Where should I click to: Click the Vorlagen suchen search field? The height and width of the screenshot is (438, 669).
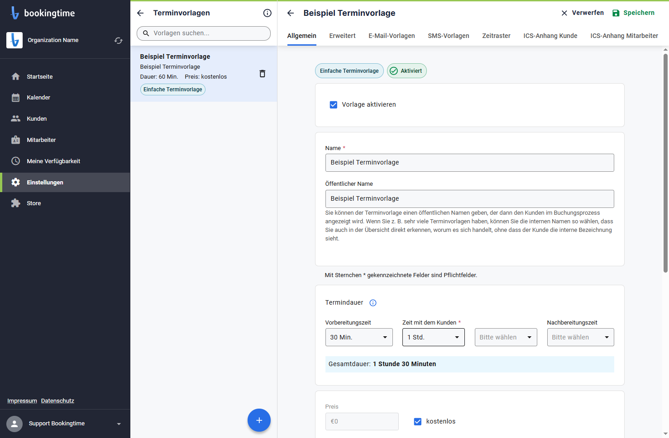[204, 33]
